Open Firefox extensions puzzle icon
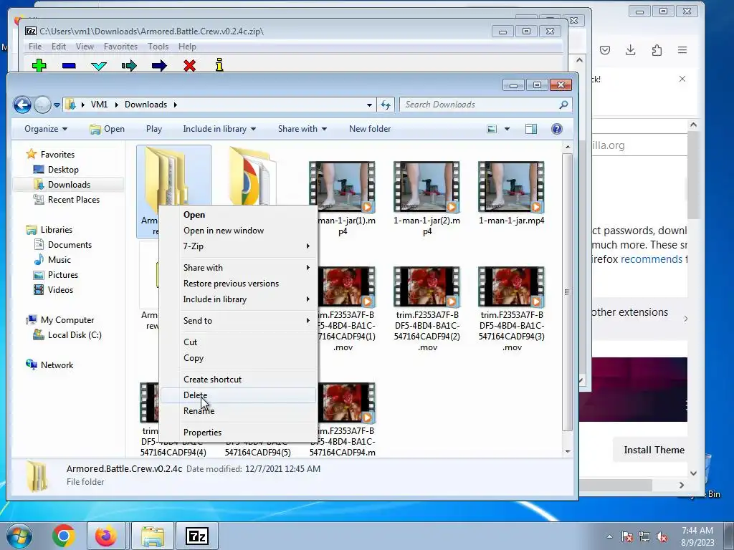Screen dimensions: 734x550 click(657, 50)
